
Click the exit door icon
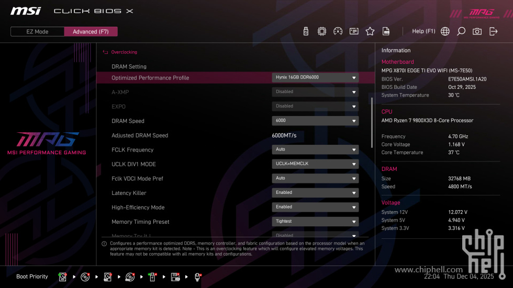[x=493, y=31]
